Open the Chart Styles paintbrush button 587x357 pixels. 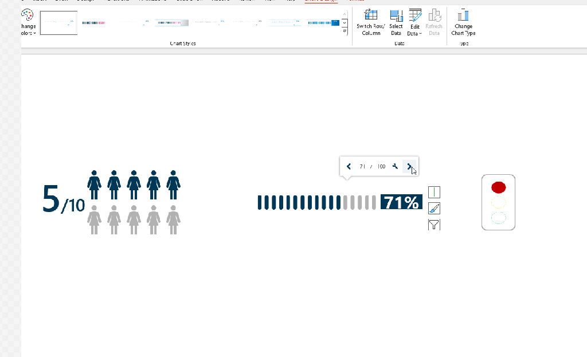(x=435, y=208)
